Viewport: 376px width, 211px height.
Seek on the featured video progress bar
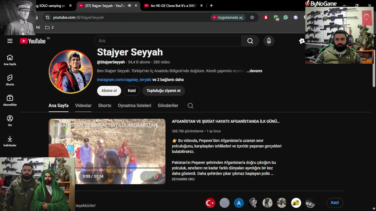119,168
